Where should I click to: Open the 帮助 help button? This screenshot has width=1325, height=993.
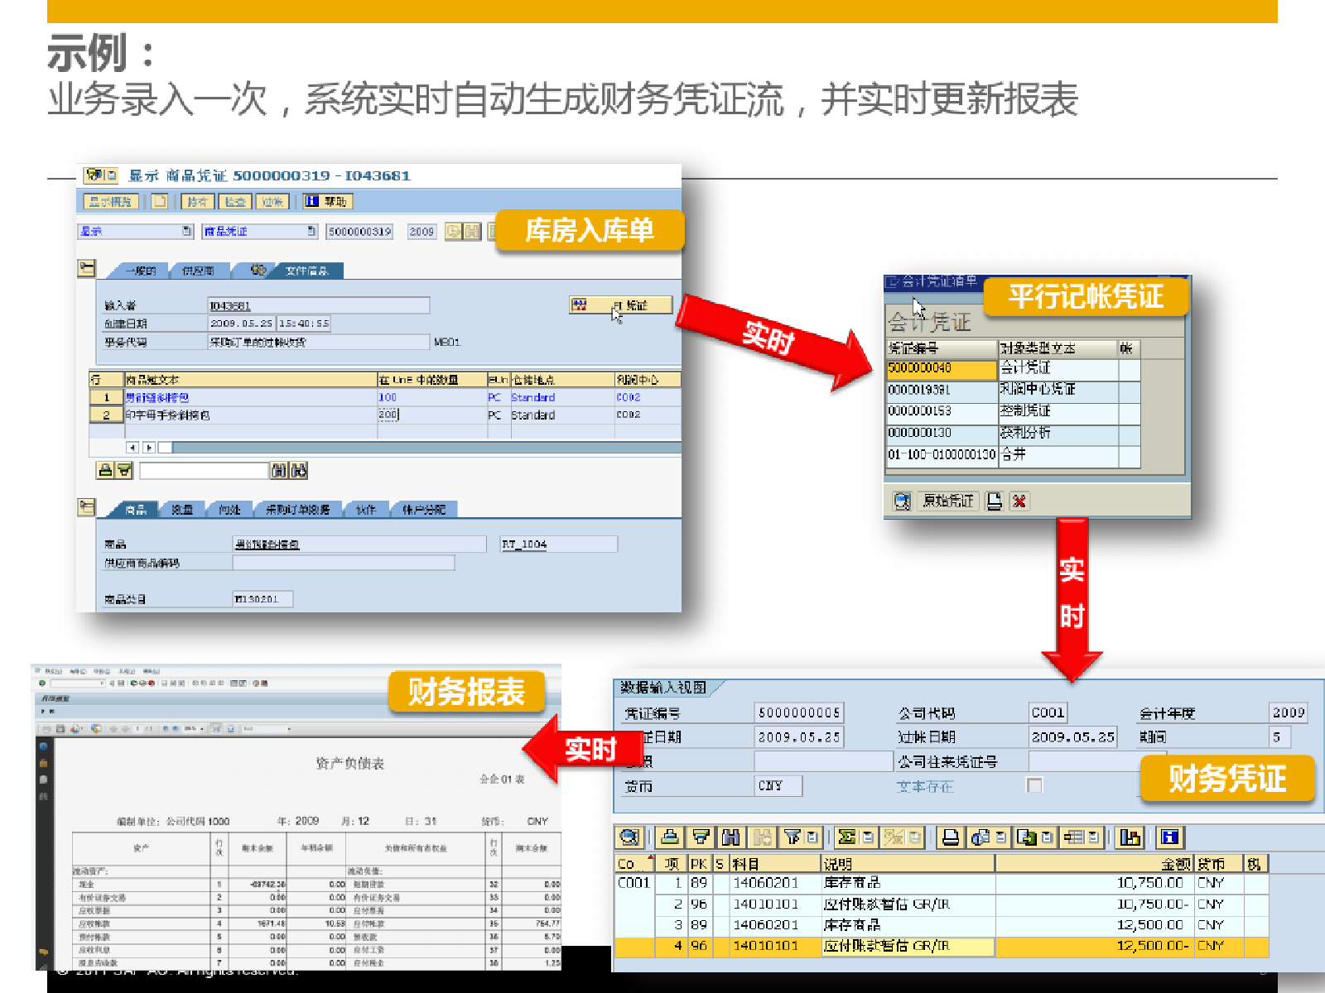pyautogui.click(x=327, y=201)
